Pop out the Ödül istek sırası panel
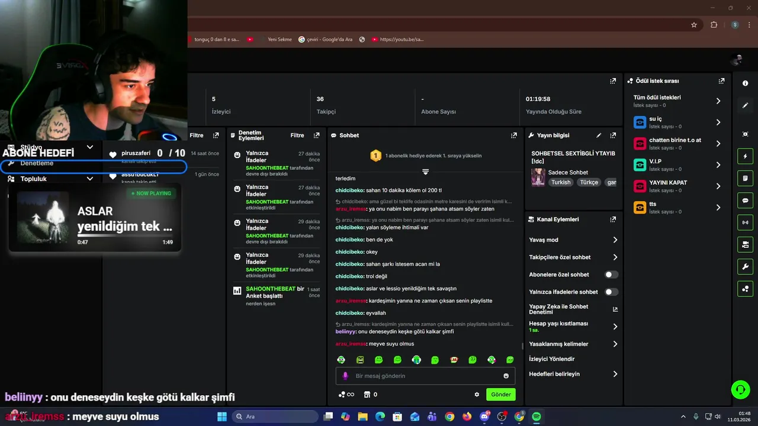Viewport: 758px width, 426px height. coord(721,81)
